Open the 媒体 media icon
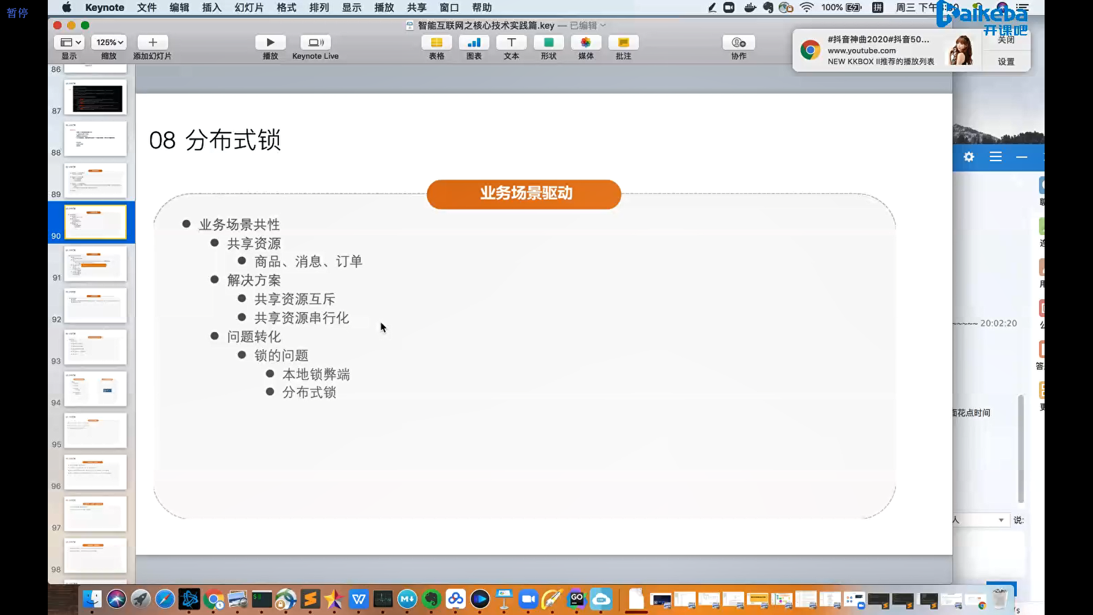The width and height of the screenshot is (1093, 615). coord(586,43)
